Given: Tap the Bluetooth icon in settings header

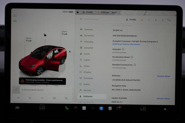Looking at the screenshot, I should [162, 20].
